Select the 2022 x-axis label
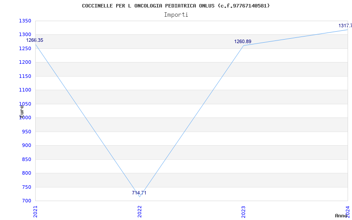Screen dimensions: 352x220 coord(139,212)
